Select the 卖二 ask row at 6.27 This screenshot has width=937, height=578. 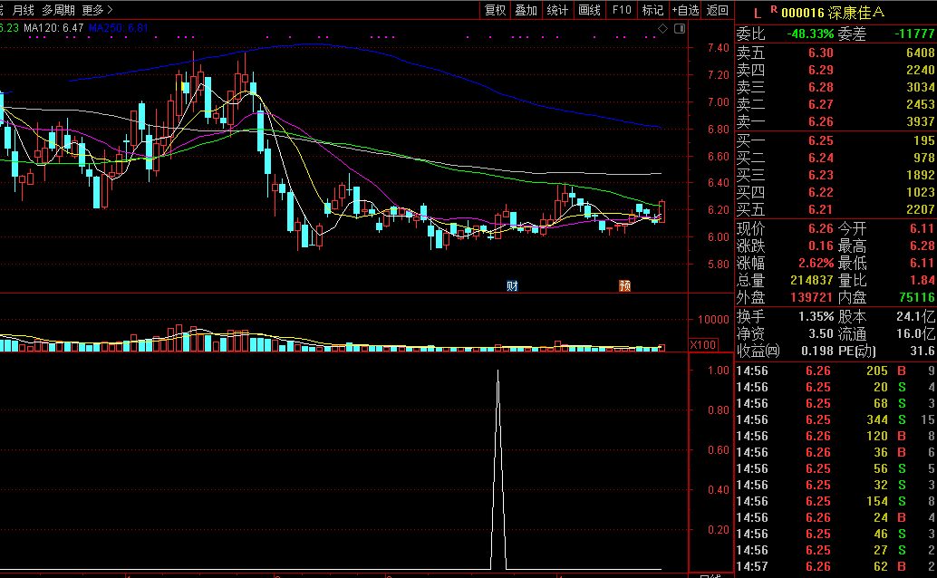pos(836,104)
